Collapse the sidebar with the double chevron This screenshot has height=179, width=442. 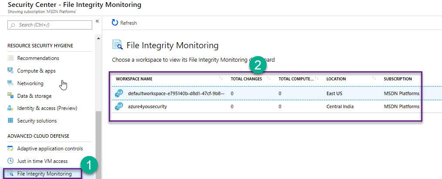point(97,21)
